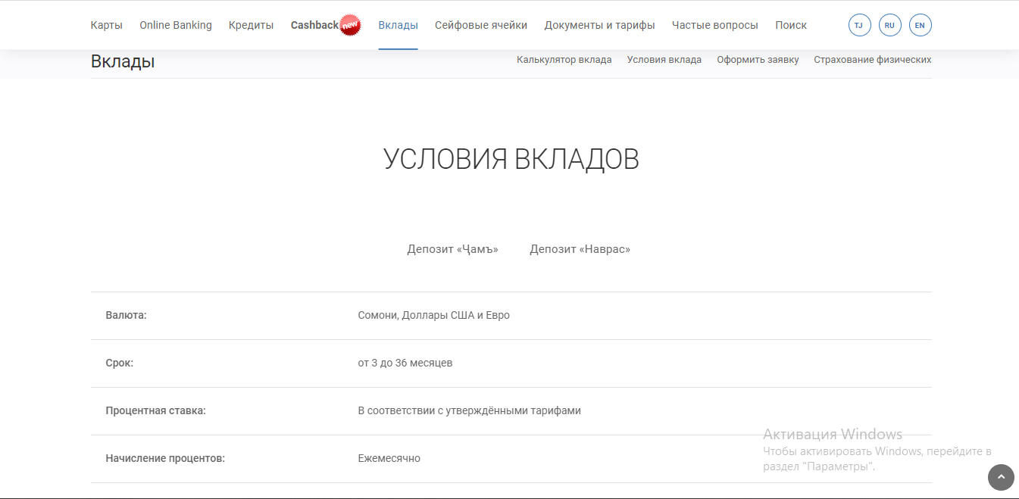The width and height of the screenshot is (1019, 499).
Task: Open the Кредиты navigation item
Action: [x=251, y=25]
